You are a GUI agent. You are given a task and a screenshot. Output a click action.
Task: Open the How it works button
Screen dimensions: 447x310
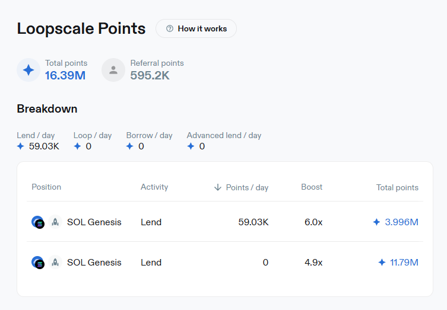pos(196,28)
